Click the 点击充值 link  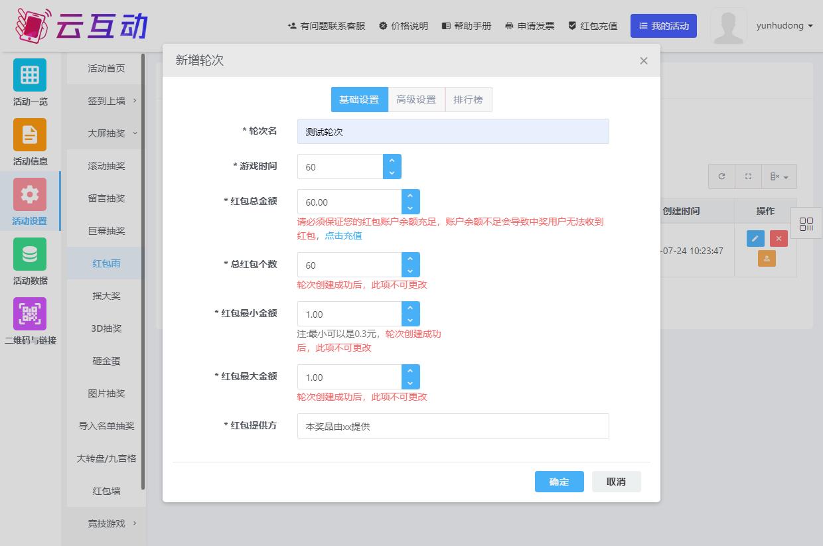[x=343, y=236]
